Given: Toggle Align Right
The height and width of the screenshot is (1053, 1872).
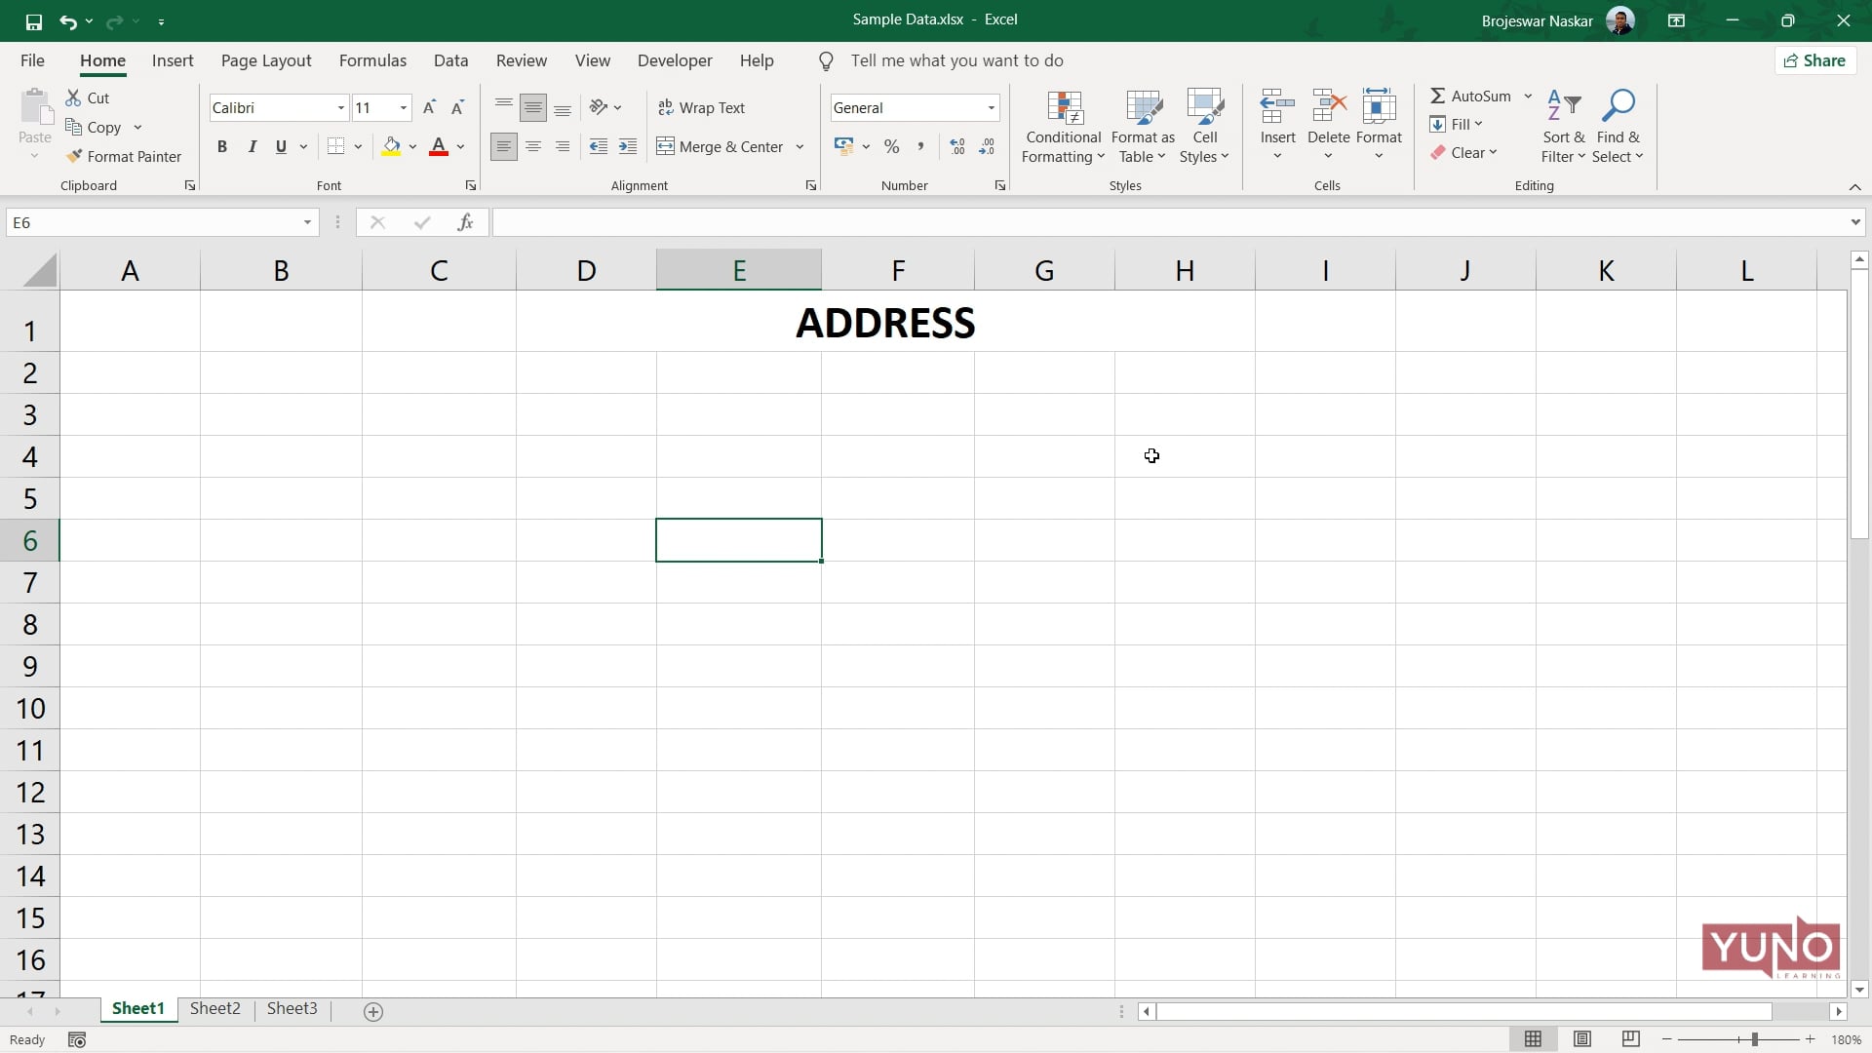Looking at the screenshot, I should click(x=562, y=146).
